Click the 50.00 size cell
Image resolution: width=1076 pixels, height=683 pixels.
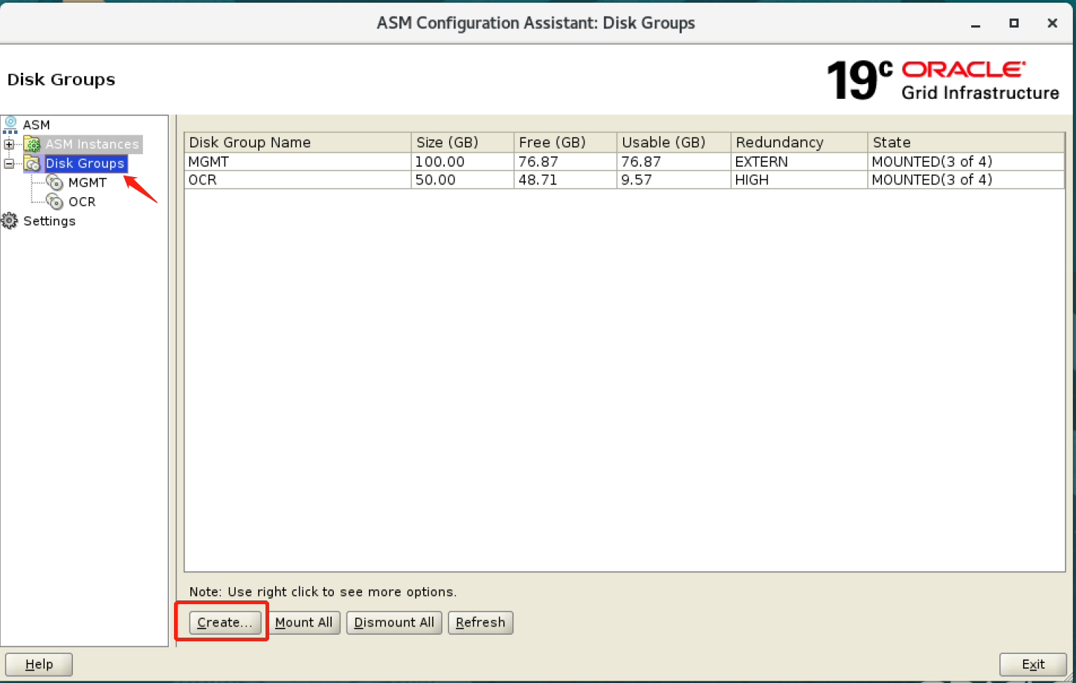(x=463, y=180)
